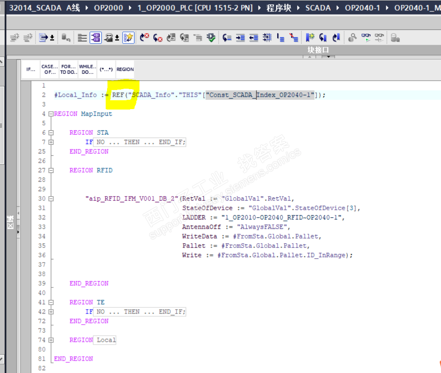Expand block interface with down arrow
This screenshot has width=441, height=373.
click(328, 57)
